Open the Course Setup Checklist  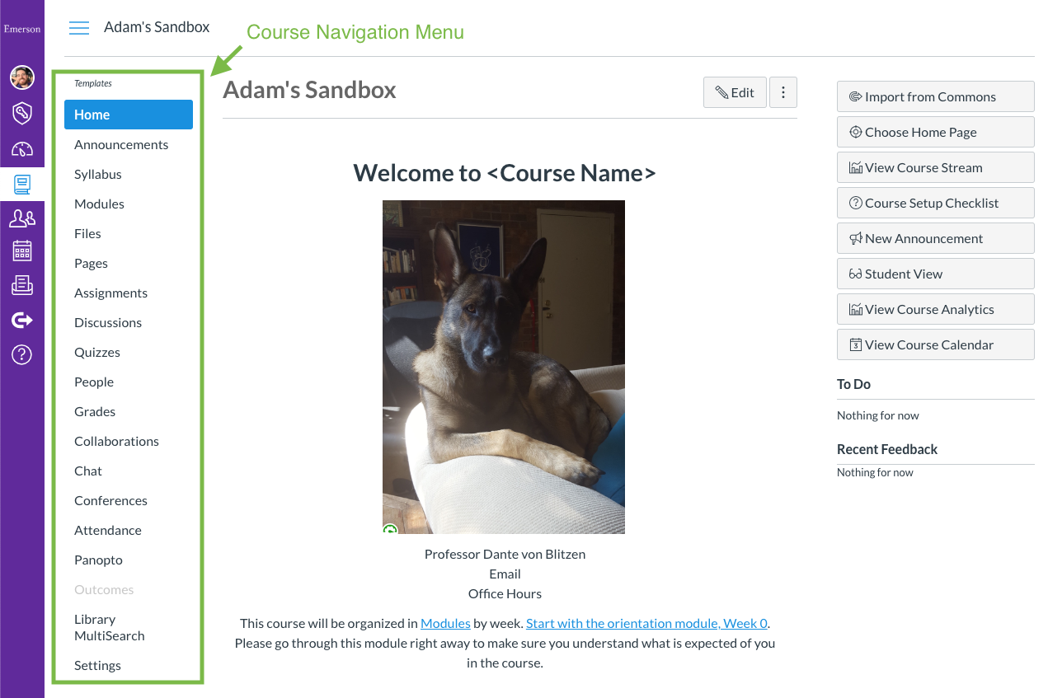pyautogui.click(x=935, y=203)
